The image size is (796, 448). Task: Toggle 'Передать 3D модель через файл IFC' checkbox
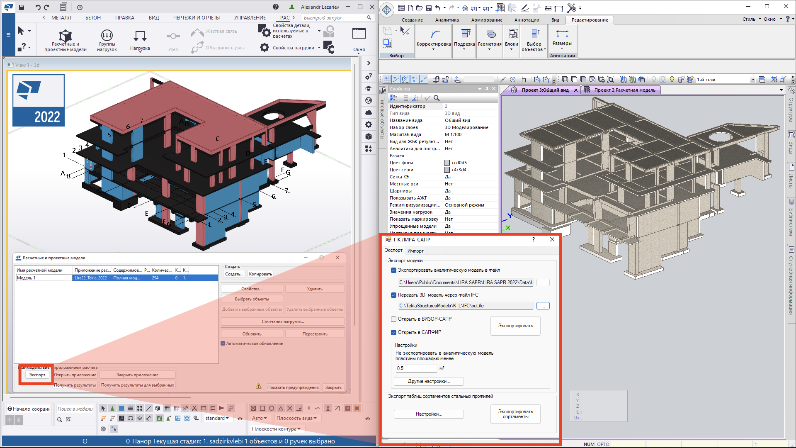tap(393, 295)
